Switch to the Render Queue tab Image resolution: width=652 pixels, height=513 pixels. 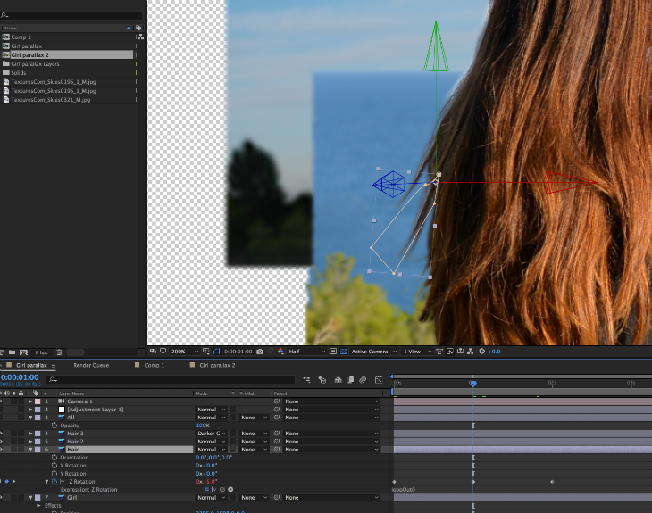click(90, 365)
